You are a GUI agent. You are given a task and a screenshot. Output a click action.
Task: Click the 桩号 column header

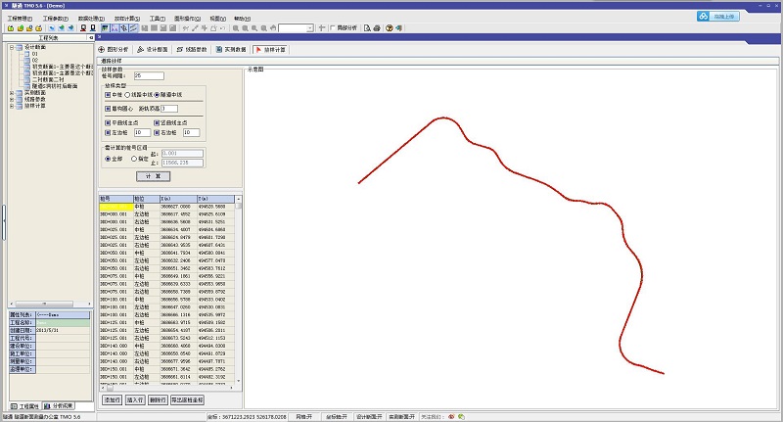pos(116,199)
